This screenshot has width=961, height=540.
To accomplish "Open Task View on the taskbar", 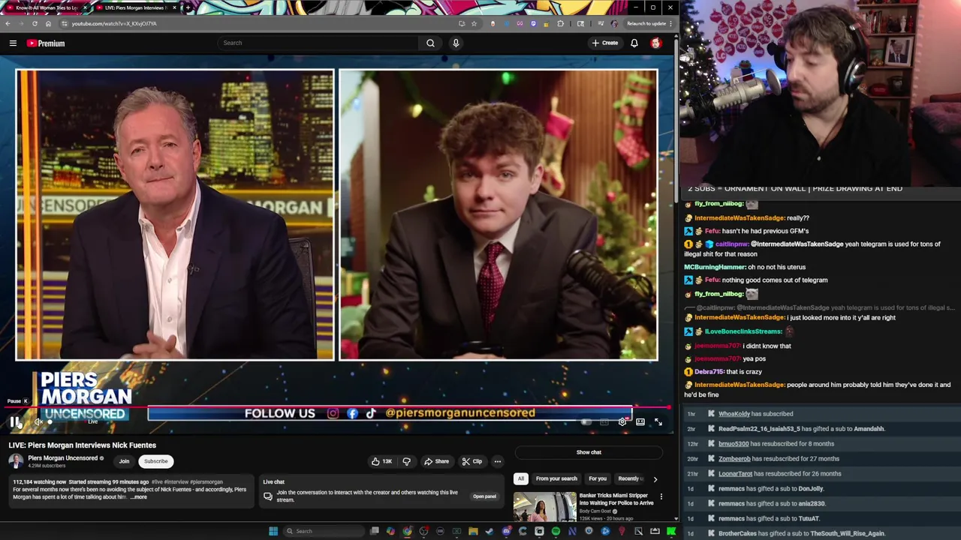I will click(374, 531).
